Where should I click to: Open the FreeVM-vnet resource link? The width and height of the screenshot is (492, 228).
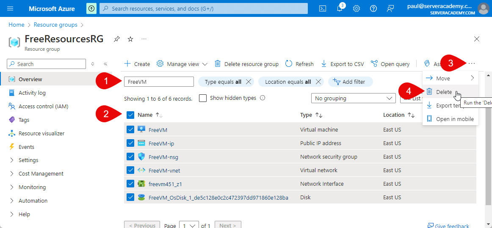tap(164, 170)
